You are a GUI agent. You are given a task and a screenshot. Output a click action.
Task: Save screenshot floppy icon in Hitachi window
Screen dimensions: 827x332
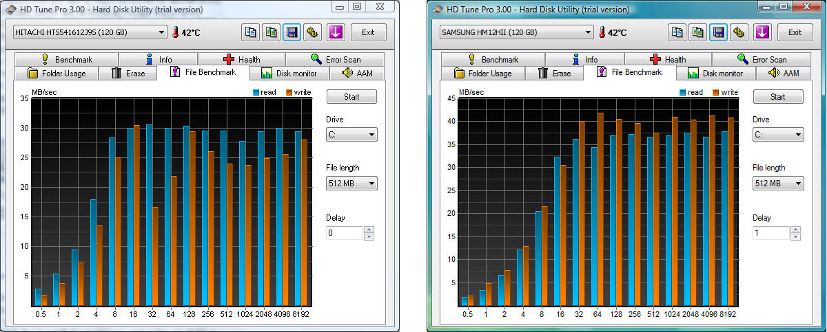(292, 32)
